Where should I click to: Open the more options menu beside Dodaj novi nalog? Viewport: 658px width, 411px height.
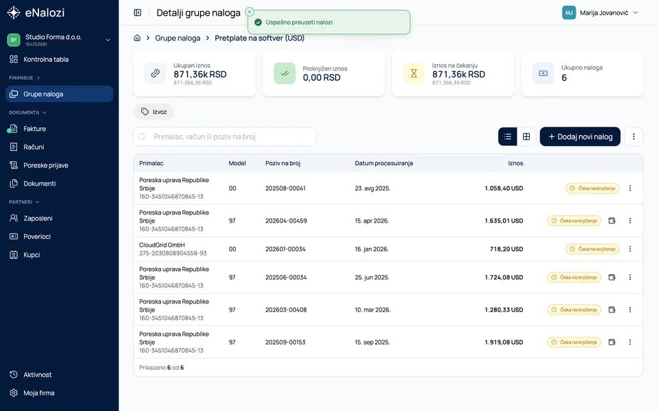[x=633, y=137]
